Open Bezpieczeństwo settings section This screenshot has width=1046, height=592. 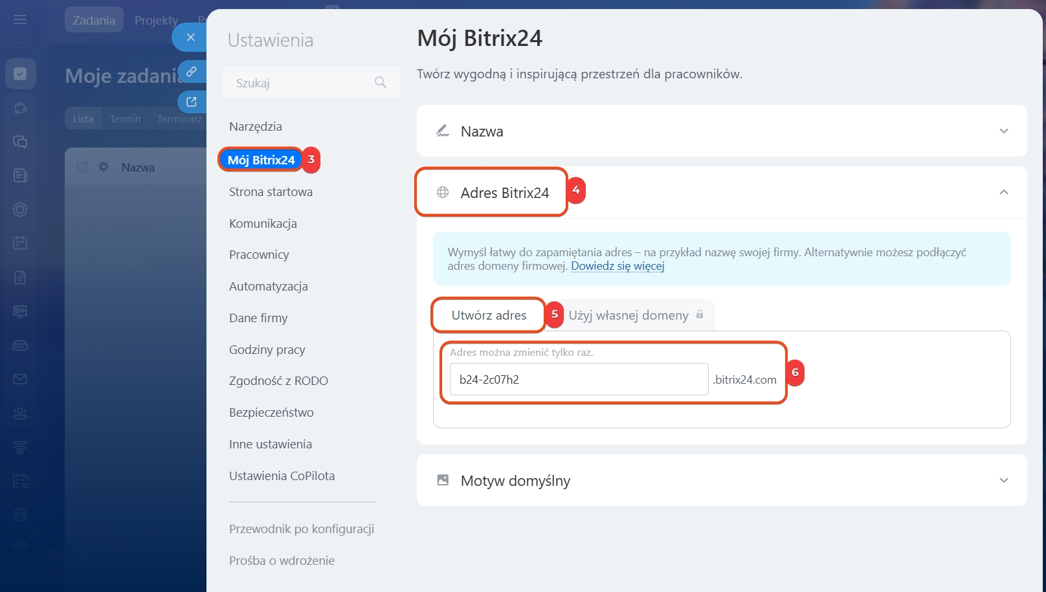pyautogui.click(x=271, y=412)
